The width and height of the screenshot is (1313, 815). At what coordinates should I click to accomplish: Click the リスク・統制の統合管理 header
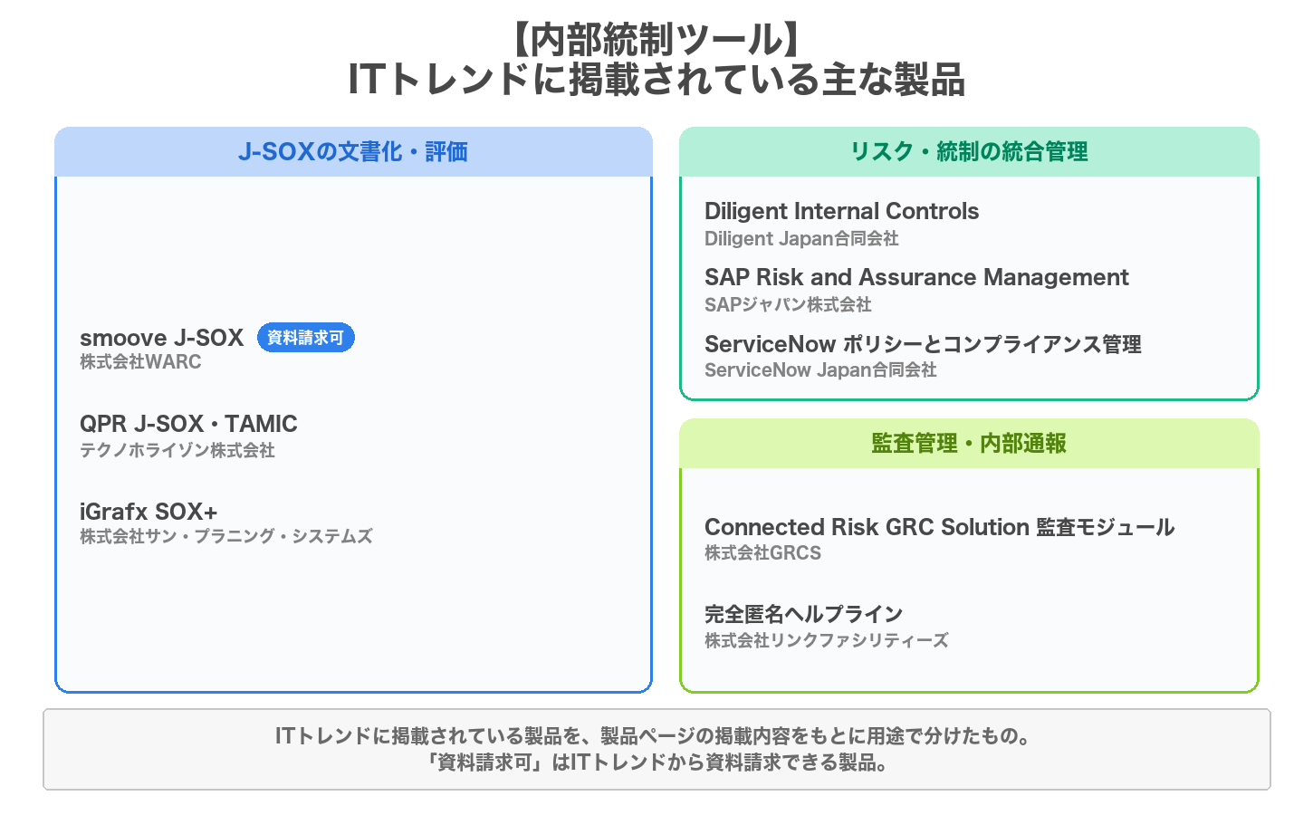pos(969,152)
